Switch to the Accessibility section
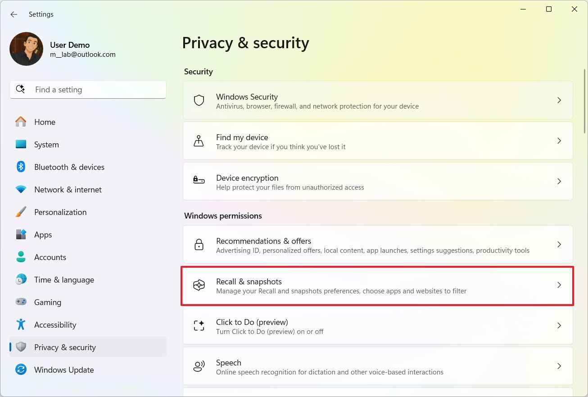Viewport: 588px width, 397px height. tap(55, 325)
